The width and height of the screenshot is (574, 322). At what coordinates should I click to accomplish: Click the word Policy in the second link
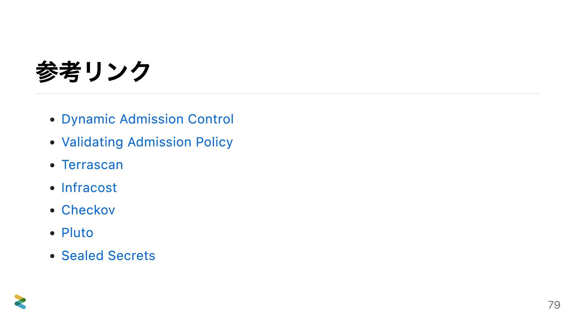(x=214, y=142)
